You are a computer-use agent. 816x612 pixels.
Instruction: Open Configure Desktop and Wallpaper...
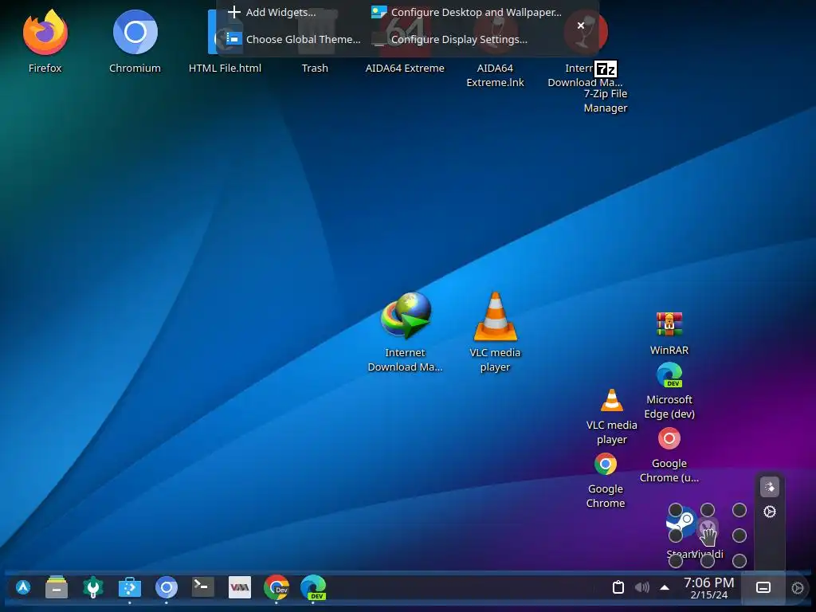(x=466, y=12)
